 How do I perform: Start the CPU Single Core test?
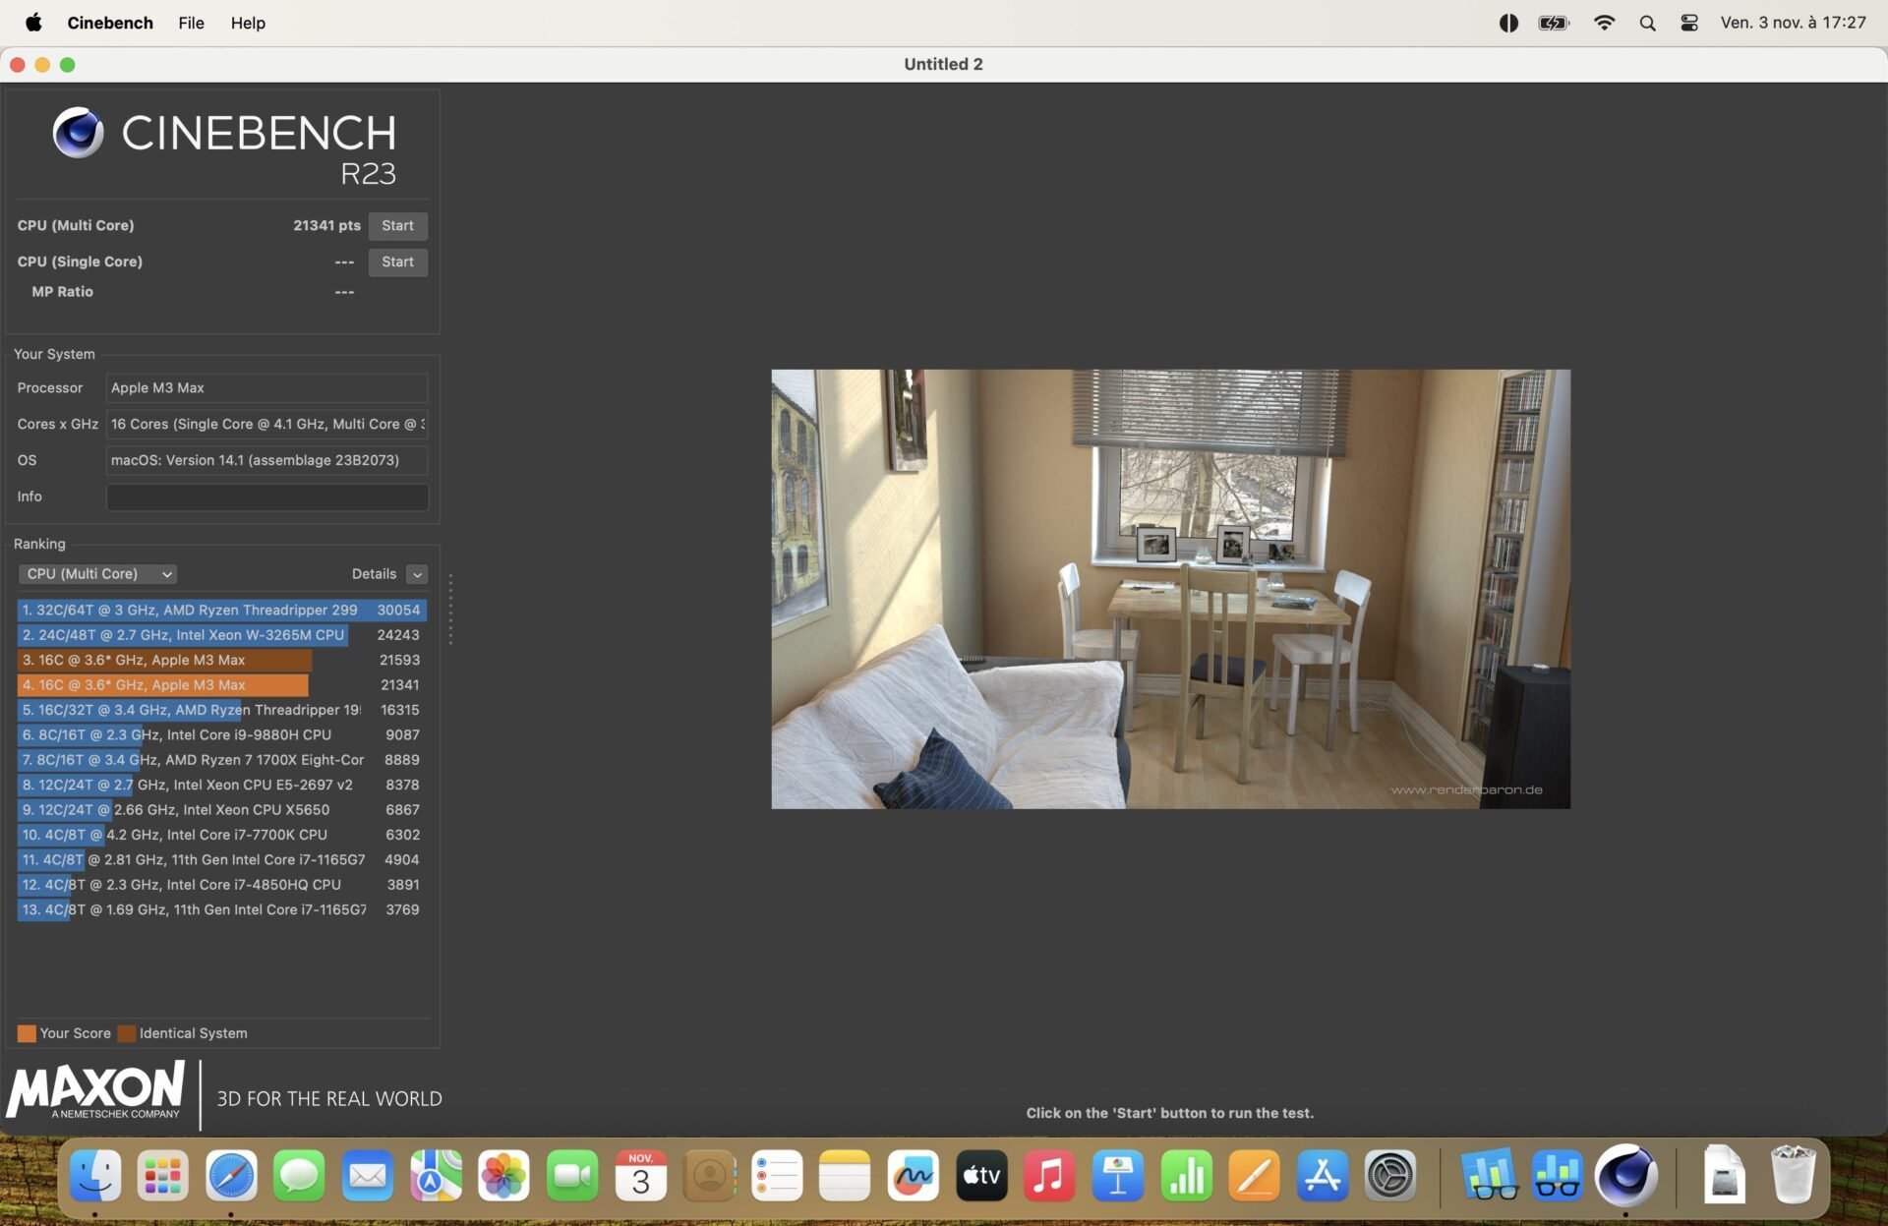click(397, 263)
